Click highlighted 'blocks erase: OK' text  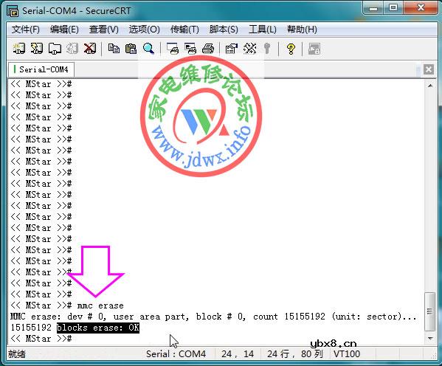coord(98,328)
